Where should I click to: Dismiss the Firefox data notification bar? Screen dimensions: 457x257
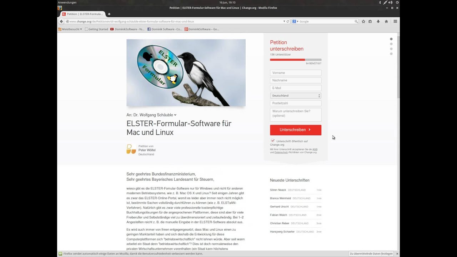coord(397,254)
